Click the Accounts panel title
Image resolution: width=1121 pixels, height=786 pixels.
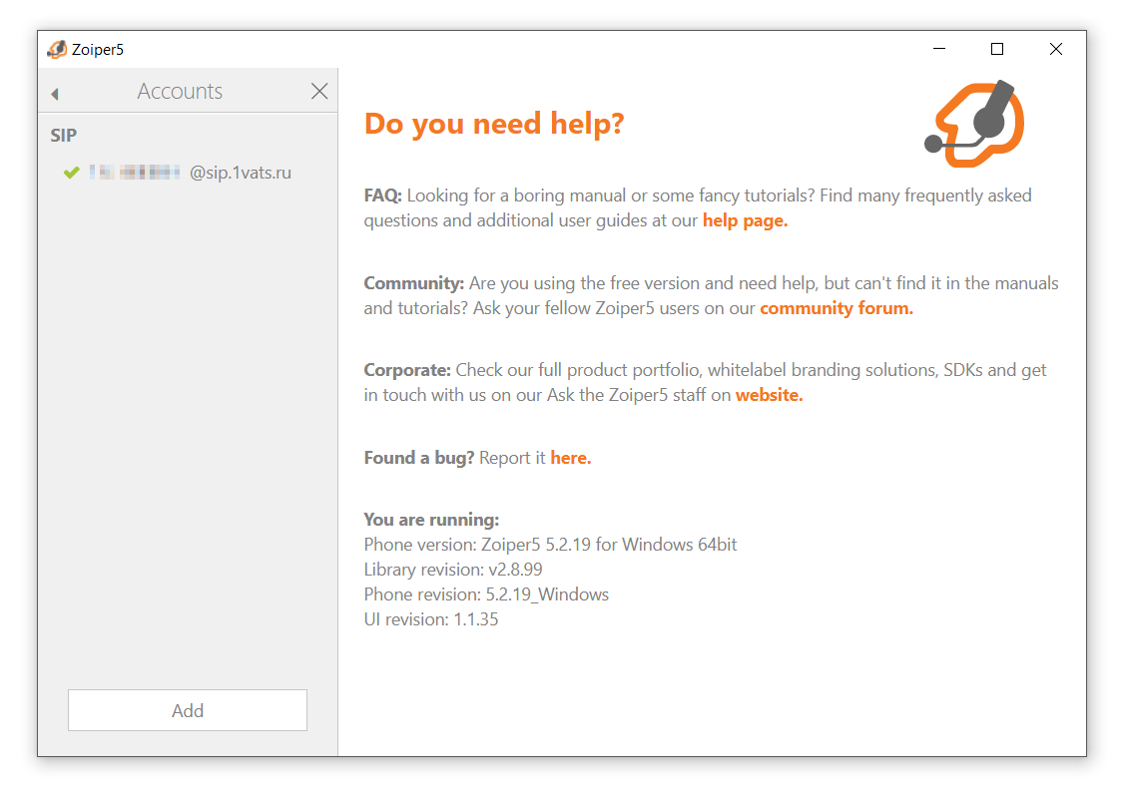click(x=180, y=92)
